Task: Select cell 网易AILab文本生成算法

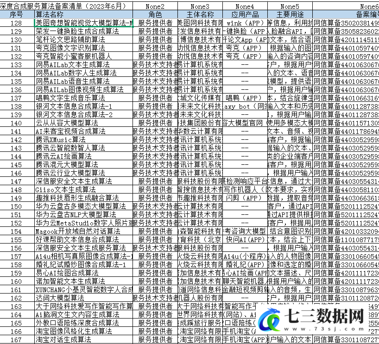Action: (x=84, y=65)
